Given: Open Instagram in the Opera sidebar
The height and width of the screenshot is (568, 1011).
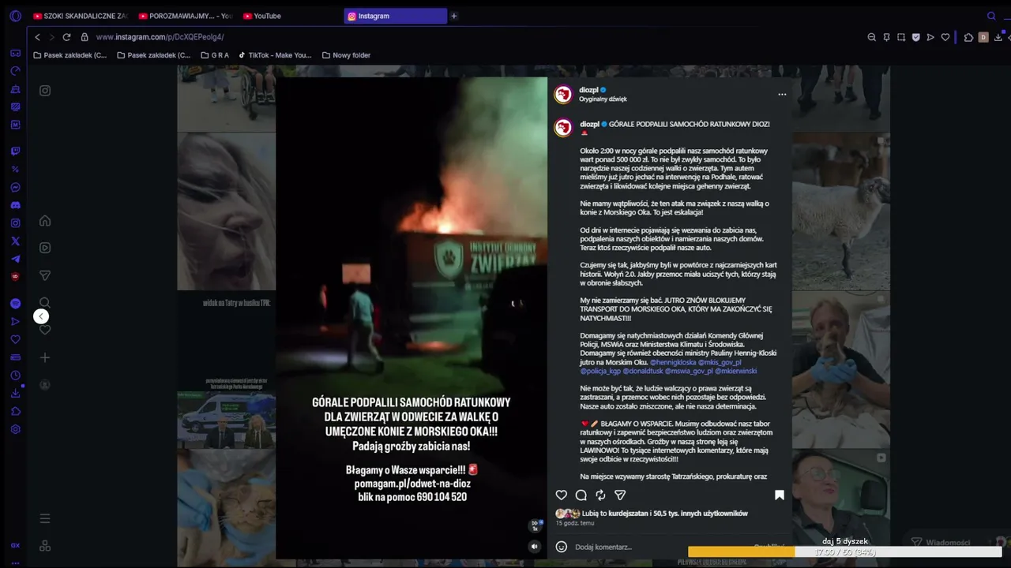Looking at the screenshot, I should (x=15, y=223).
